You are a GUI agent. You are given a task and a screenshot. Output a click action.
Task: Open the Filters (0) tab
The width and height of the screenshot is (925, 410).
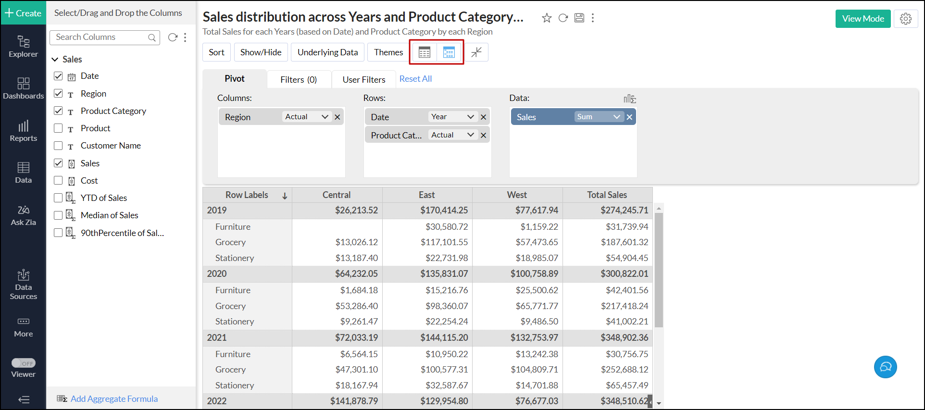pos(298,80)
